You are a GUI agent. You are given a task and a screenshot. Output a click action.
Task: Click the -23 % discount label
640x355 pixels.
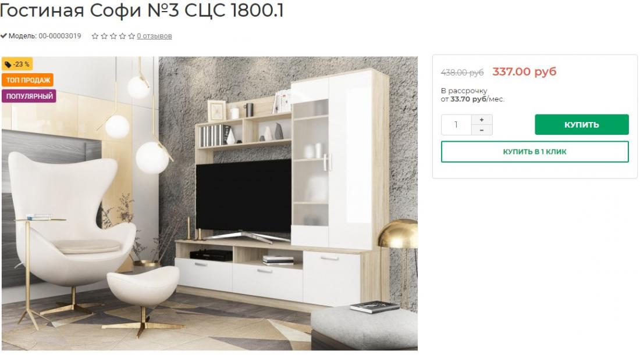pyautogui.click(x=17, y=64)
